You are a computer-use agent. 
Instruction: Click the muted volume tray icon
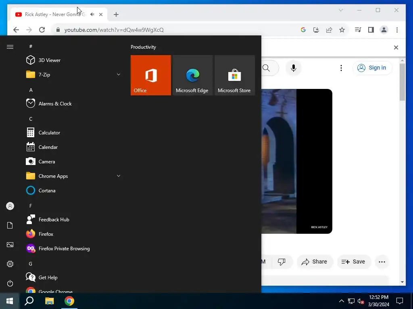tap(361, 301)
